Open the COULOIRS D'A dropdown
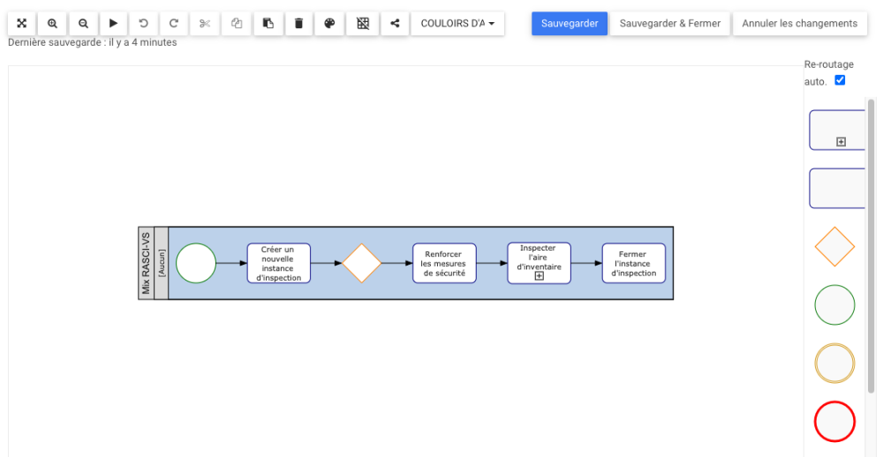This screenshot has width=883, height=457. point(457,24)
